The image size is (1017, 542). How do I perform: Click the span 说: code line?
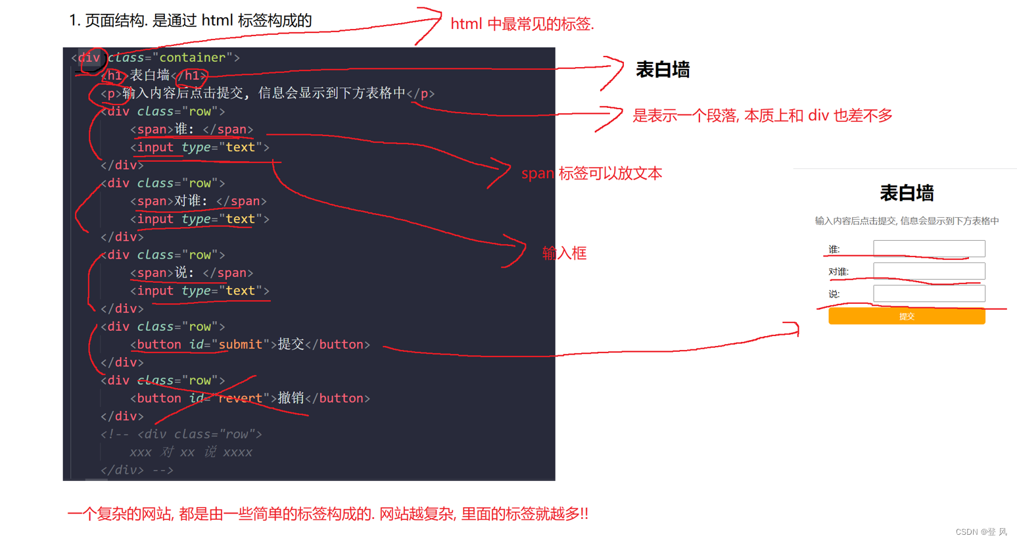tap(191, 273)
